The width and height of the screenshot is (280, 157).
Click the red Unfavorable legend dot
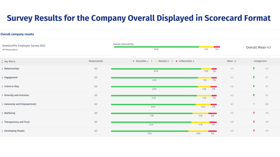coord(176,61)
